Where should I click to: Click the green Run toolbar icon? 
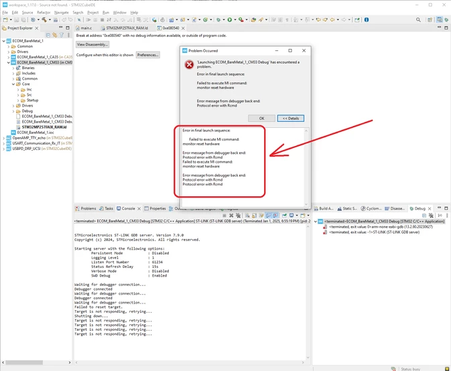tap(230, 20)
